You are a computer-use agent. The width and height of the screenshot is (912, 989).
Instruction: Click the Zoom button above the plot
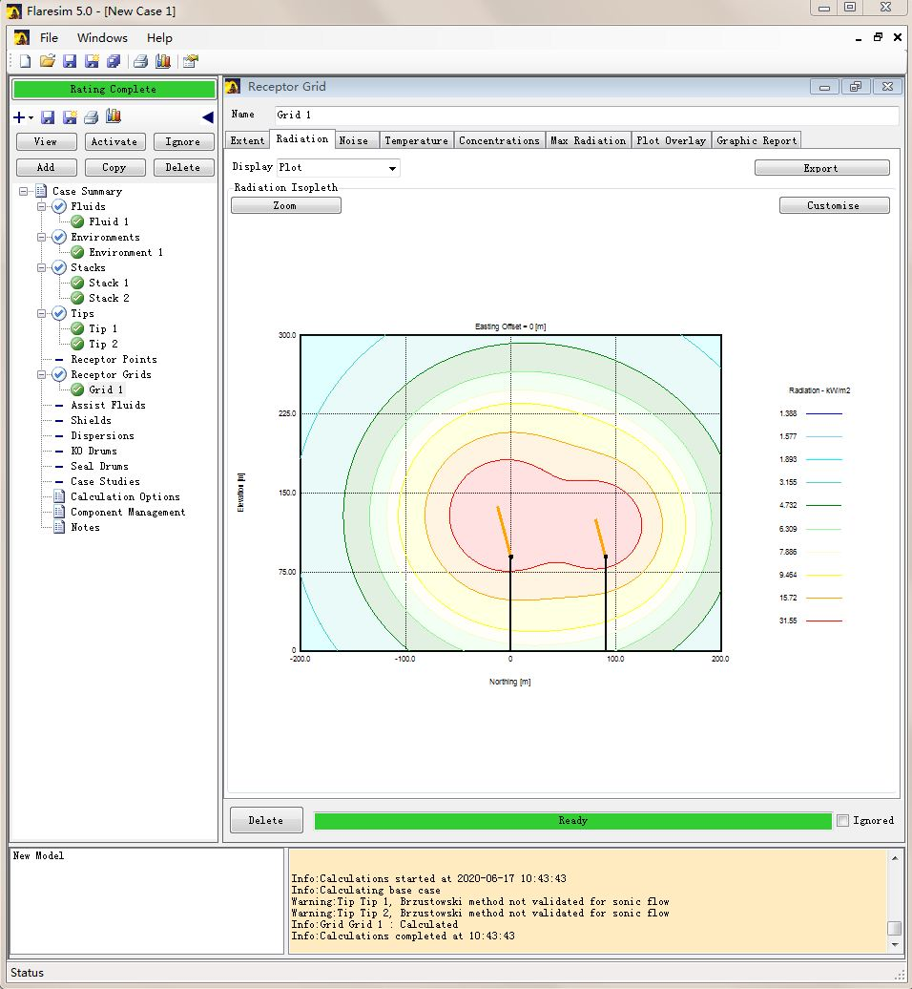click(x=285, y=205)
